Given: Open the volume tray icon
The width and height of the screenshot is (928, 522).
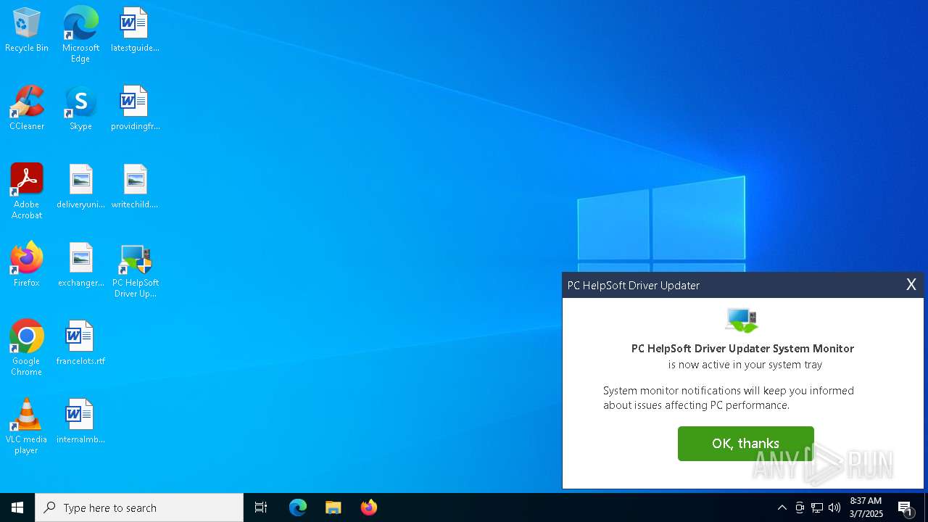Looking at the screenshot, I should [x=834, y=507].
